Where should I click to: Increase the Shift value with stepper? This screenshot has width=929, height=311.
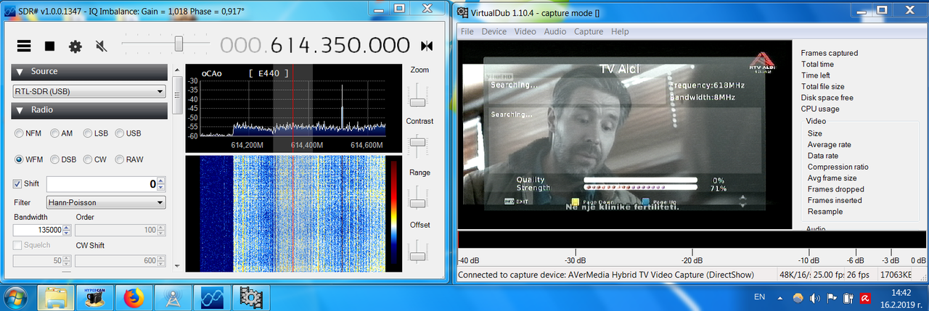(161, 181)
